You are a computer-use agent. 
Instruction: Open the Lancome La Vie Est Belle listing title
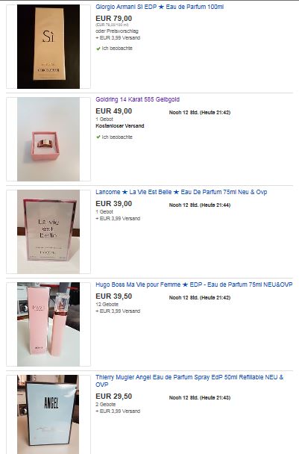pyautogui.click(x=181, y=192)
